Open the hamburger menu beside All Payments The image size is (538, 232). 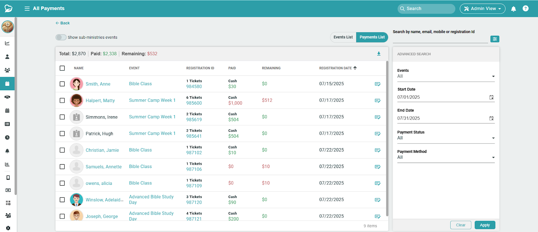click(x=27, y=8)
